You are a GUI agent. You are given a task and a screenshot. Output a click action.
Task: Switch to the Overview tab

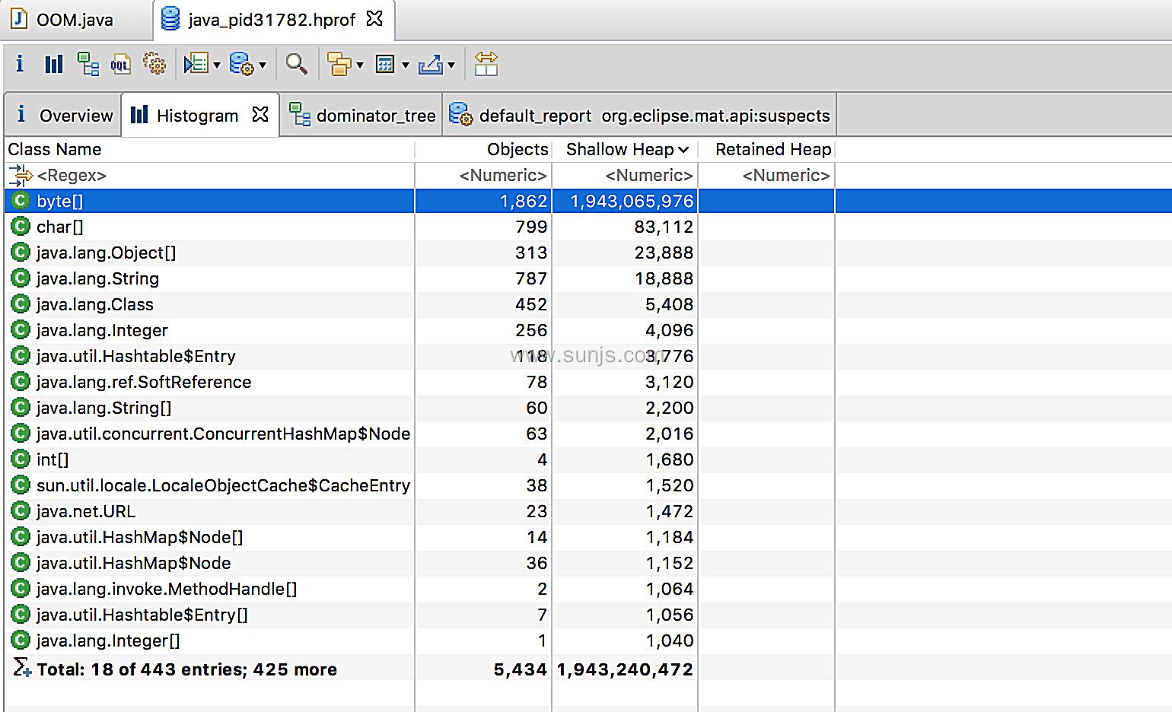click(64, 116)
